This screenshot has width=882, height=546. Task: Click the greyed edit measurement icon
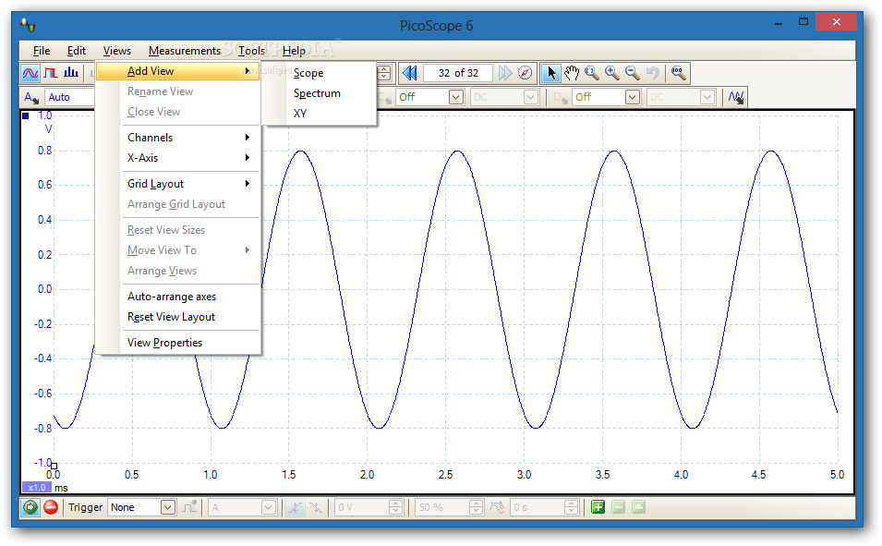click(638, 508)
